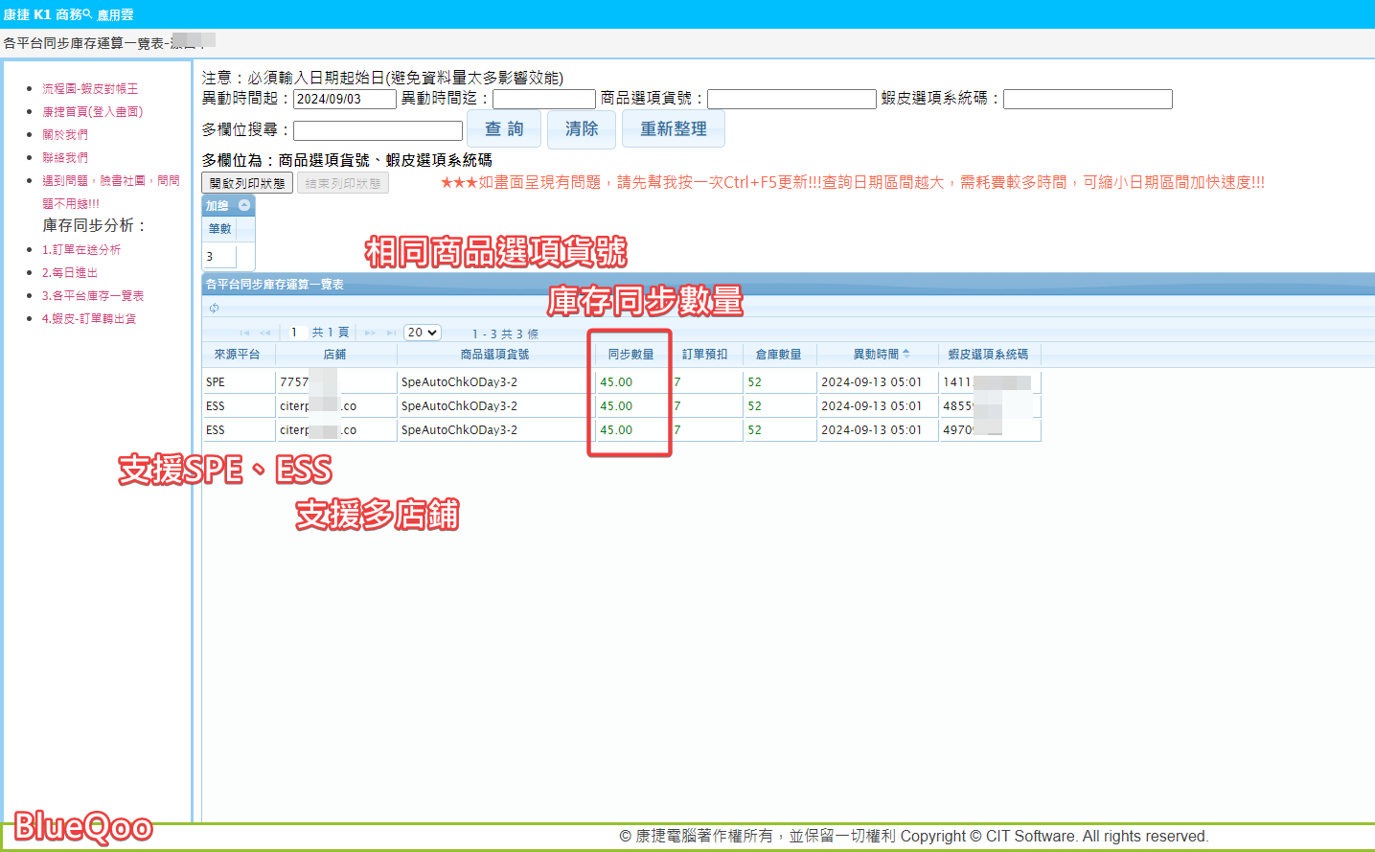
Task: Focus the 多欄位搜尋 search field
Action: 378,130
